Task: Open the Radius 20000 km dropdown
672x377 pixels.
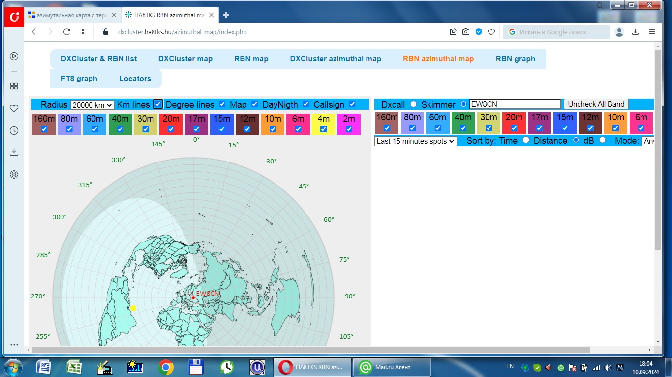Action: click(x=92, y=105)
